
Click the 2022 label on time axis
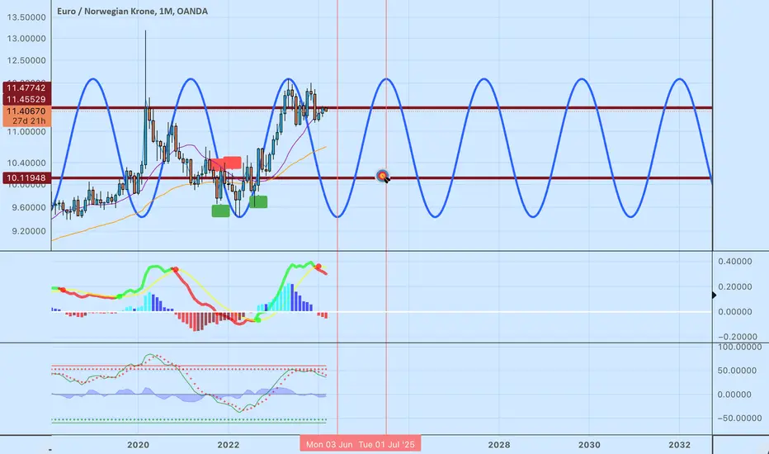pos(228,445)
